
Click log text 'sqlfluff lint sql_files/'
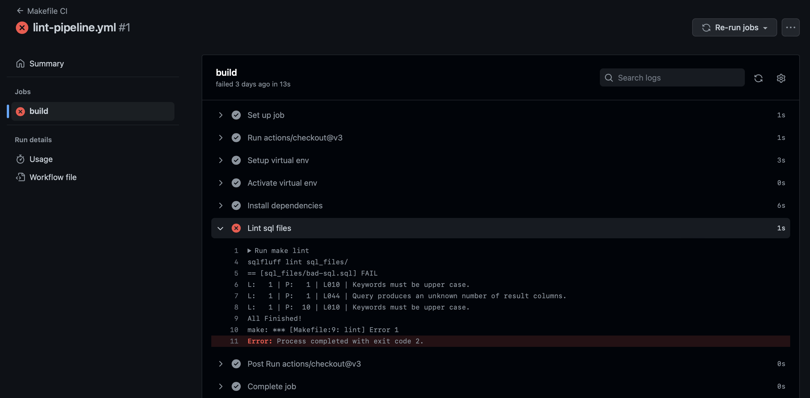tap(297, 262)
